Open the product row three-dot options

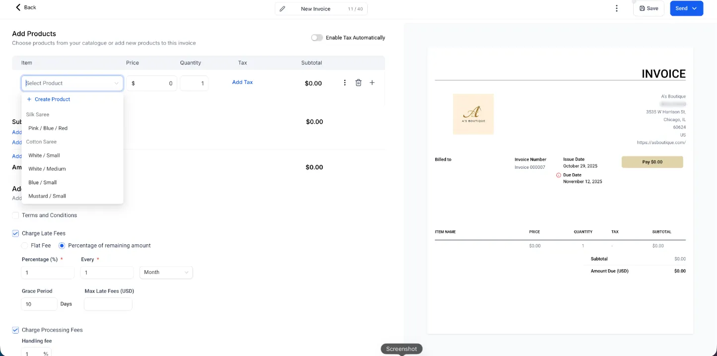coord(345,83)
